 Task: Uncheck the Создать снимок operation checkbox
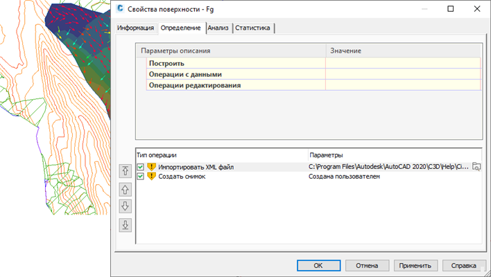140,177
